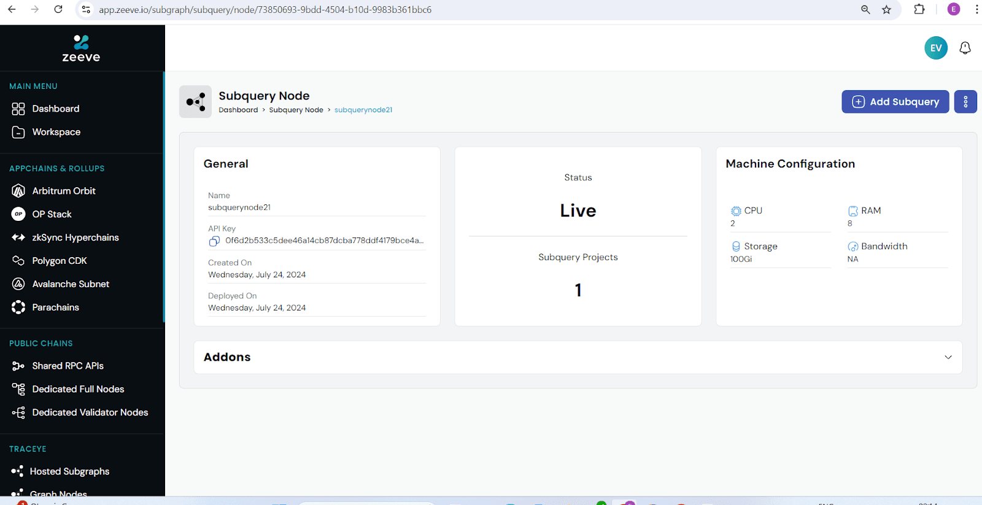
Task: Click the Subquery Projects count 1
Action: pos(578,290)
